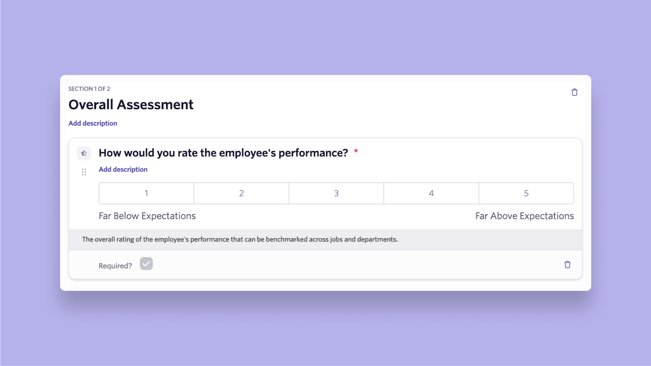Add description under the Overall Assessment title
651x366 pixels.
click(x=93, y=123)
